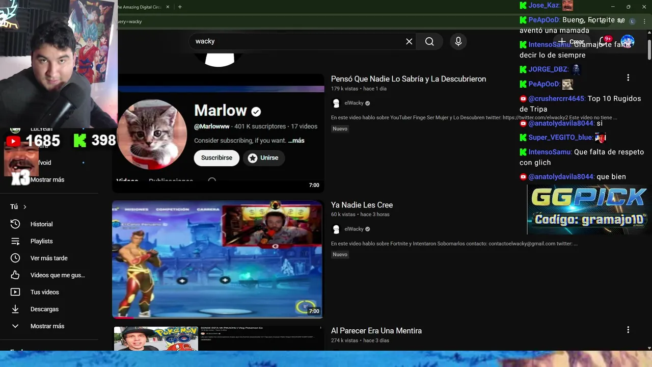Viewport: 652px width, 367px height.
Task: Click the Historial clock icon
Action: tap(15, 224)
